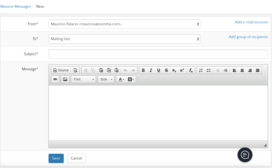
Task: Insert a numbered list
Action: pos(201,70)
